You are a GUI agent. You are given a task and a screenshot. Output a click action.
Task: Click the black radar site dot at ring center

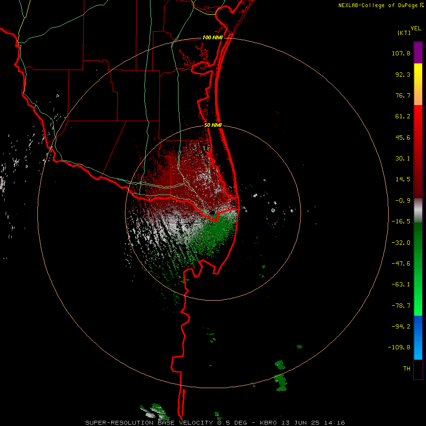click(x=212, y=213)
